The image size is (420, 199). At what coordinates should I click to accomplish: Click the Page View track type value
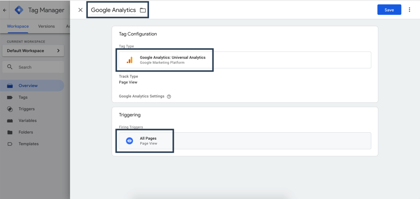(x=128, y=82)
